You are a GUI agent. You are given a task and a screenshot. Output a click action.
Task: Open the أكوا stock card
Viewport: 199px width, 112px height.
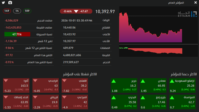[16, 85]
